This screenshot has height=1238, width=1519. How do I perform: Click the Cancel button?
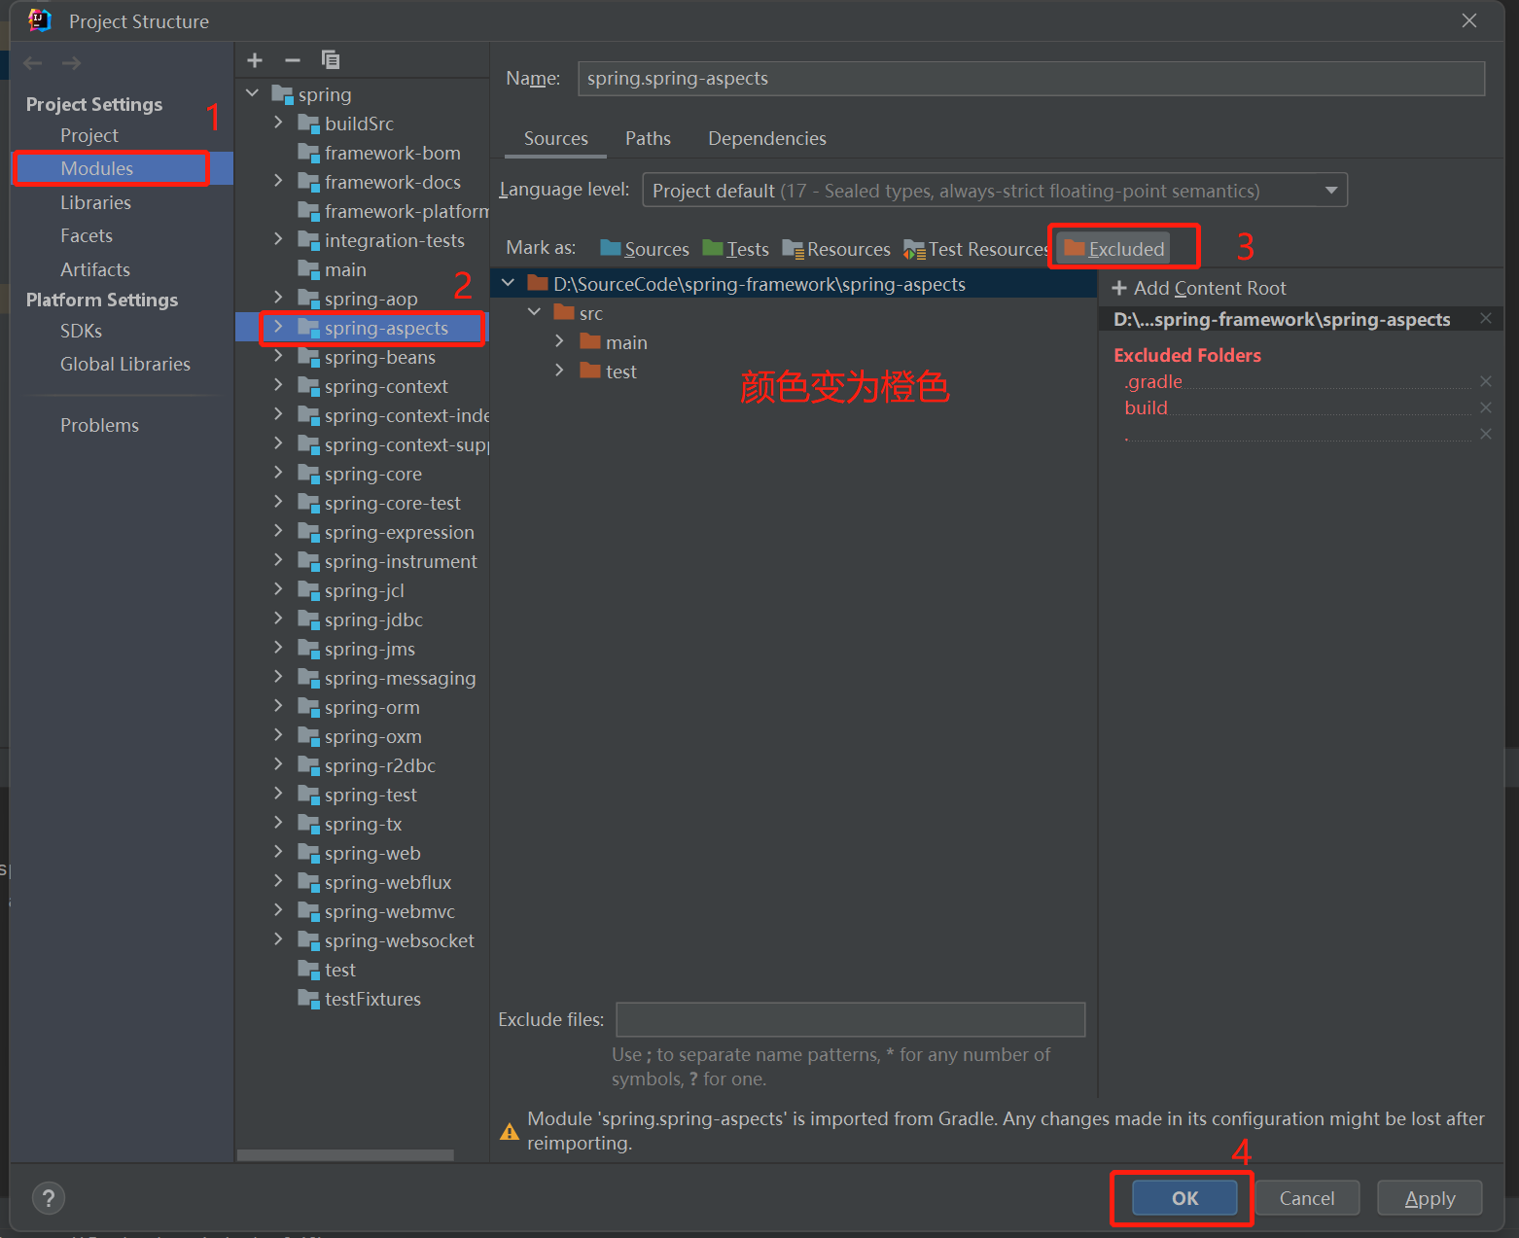point(1307,1198)
